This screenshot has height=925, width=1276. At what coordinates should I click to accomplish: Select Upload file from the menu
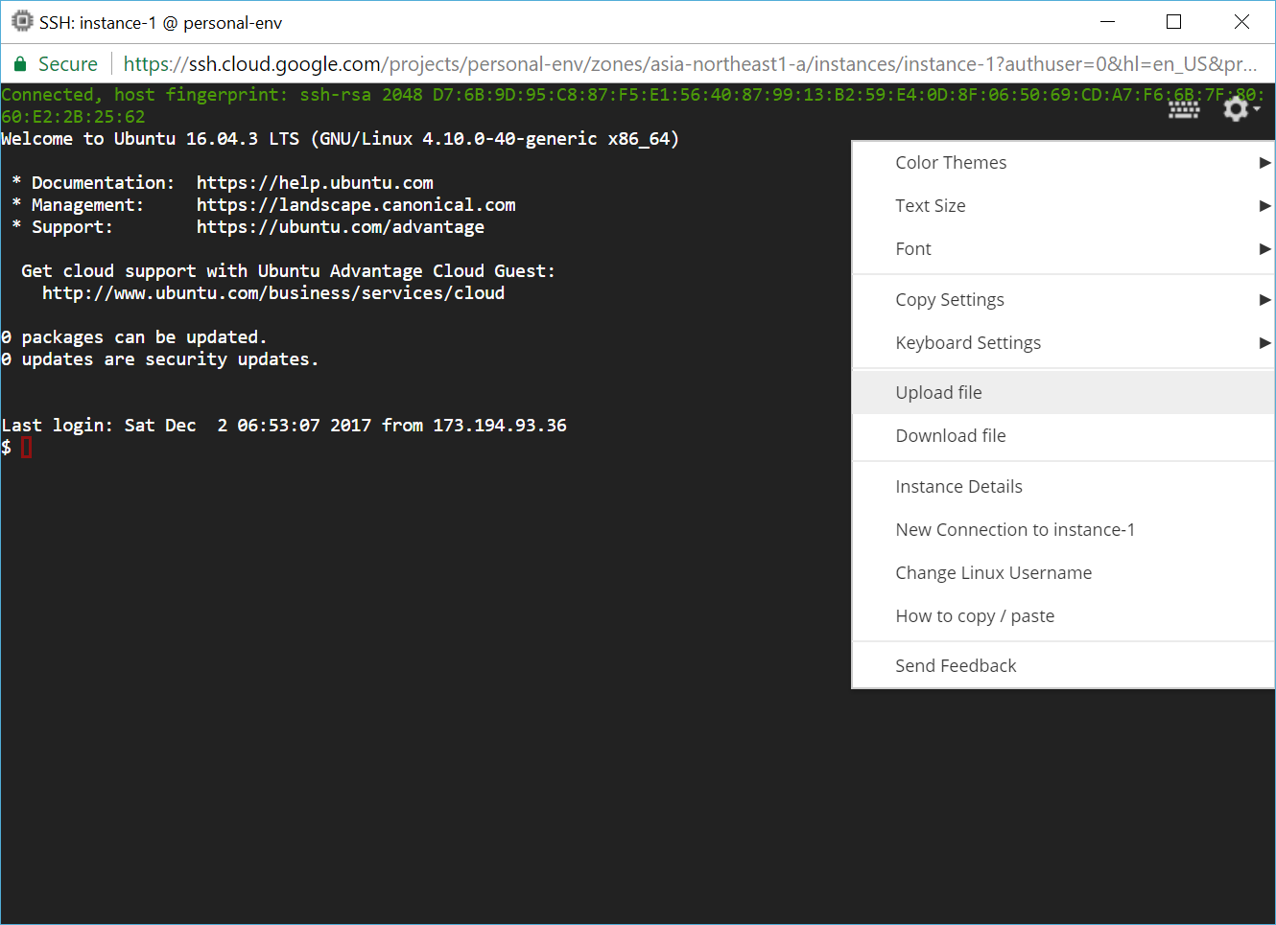pos(1063,393)
